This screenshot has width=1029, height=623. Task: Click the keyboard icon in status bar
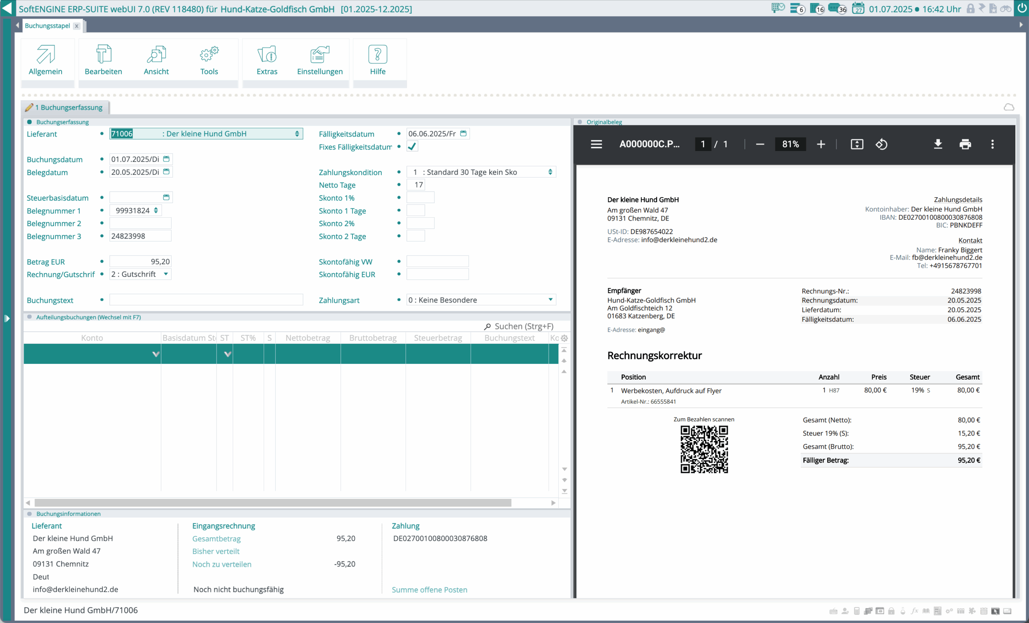click(x=833, y=611)
